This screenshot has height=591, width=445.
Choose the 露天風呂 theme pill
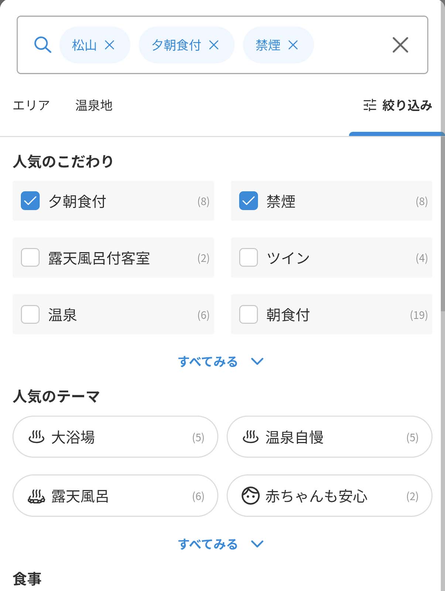pos(115,496)
